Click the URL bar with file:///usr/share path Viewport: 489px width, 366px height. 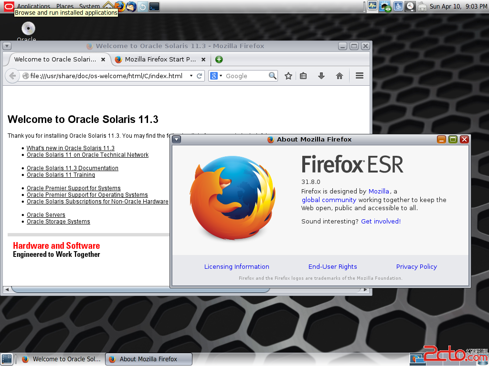pyautogui.click(x=106, y=76)
